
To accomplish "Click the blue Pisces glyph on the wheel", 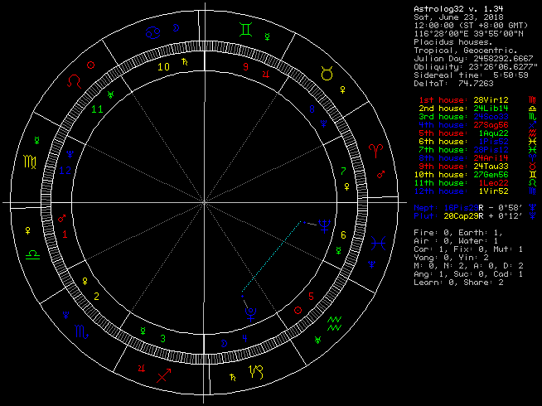I will [379, 244].
